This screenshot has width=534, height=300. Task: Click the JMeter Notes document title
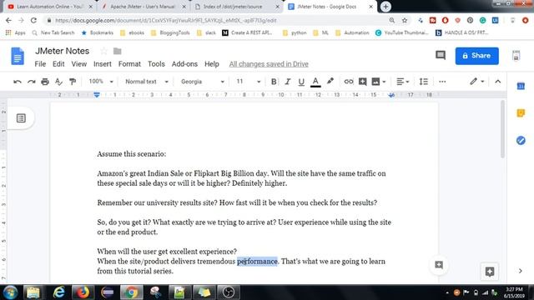[x=62, y=51]
